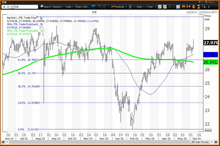Click the compress horizontally arrows icon
Image resolution: width=220 pixels, height=146 pixels.
[189, 7]
